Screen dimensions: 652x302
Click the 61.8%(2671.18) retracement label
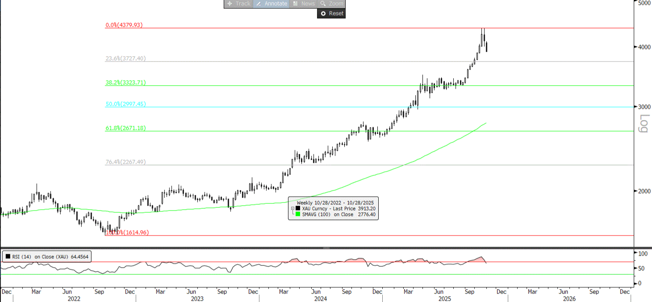coord(125,128)
